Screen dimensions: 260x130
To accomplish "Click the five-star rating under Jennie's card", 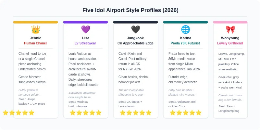I will [19, 113].
